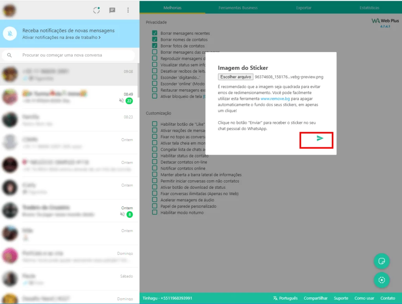Screen dimensions: 402x304
Task: Uncheck Borrar mensagens recentes checkbox
Action: click(155, 33)
